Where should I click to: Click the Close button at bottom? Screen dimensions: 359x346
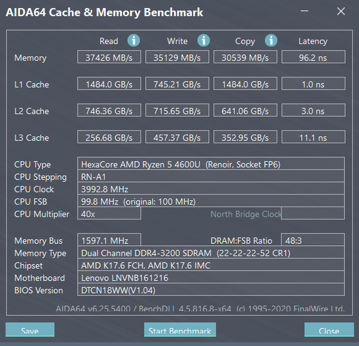coord(328,330)
